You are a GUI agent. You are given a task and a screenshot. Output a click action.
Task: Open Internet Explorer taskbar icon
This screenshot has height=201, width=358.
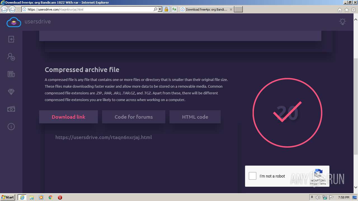(x=22, y=197)
